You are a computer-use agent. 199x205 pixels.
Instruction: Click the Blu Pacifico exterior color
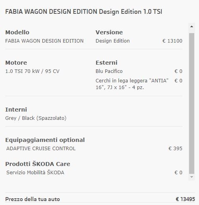coord(109,71)
